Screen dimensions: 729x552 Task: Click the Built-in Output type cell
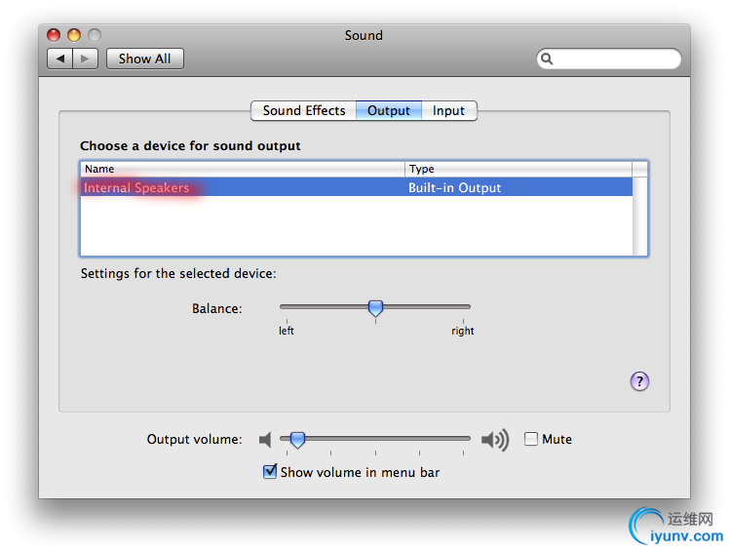click(454, 187)
